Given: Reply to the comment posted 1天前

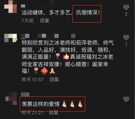Looking at the screenshot, I should (45, 21).
